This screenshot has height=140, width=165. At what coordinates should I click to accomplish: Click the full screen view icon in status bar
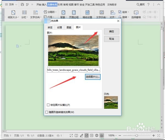71,136
